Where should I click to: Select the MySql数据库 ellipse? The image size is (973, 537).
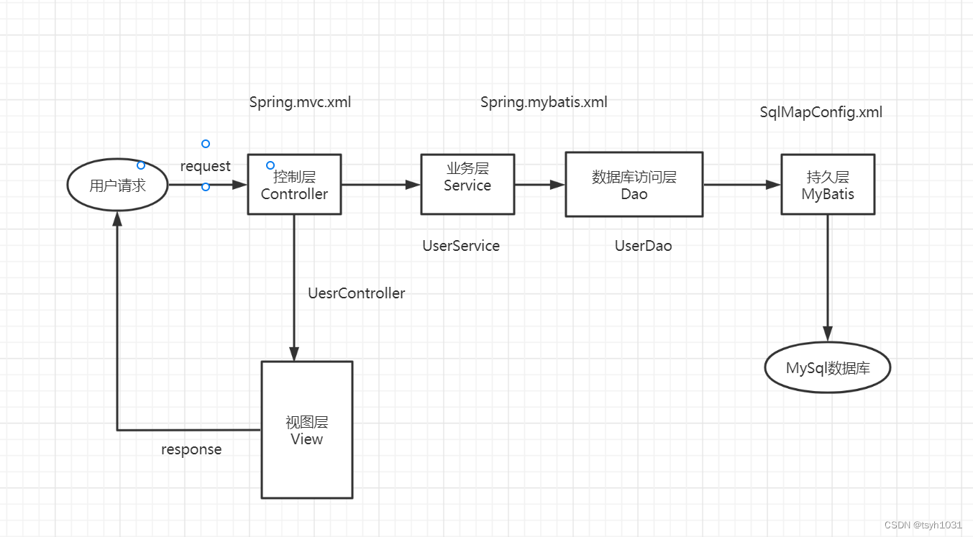click(x=828, y=367)
